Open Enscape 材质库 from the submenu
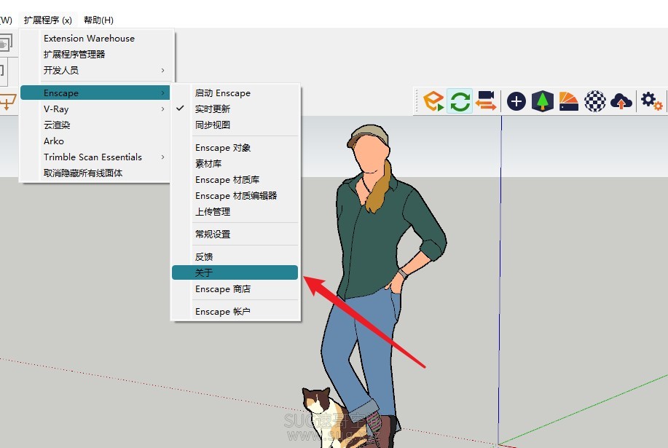This screenshot has height=448, width=668. pyautogui.click(x=235, y=180)
